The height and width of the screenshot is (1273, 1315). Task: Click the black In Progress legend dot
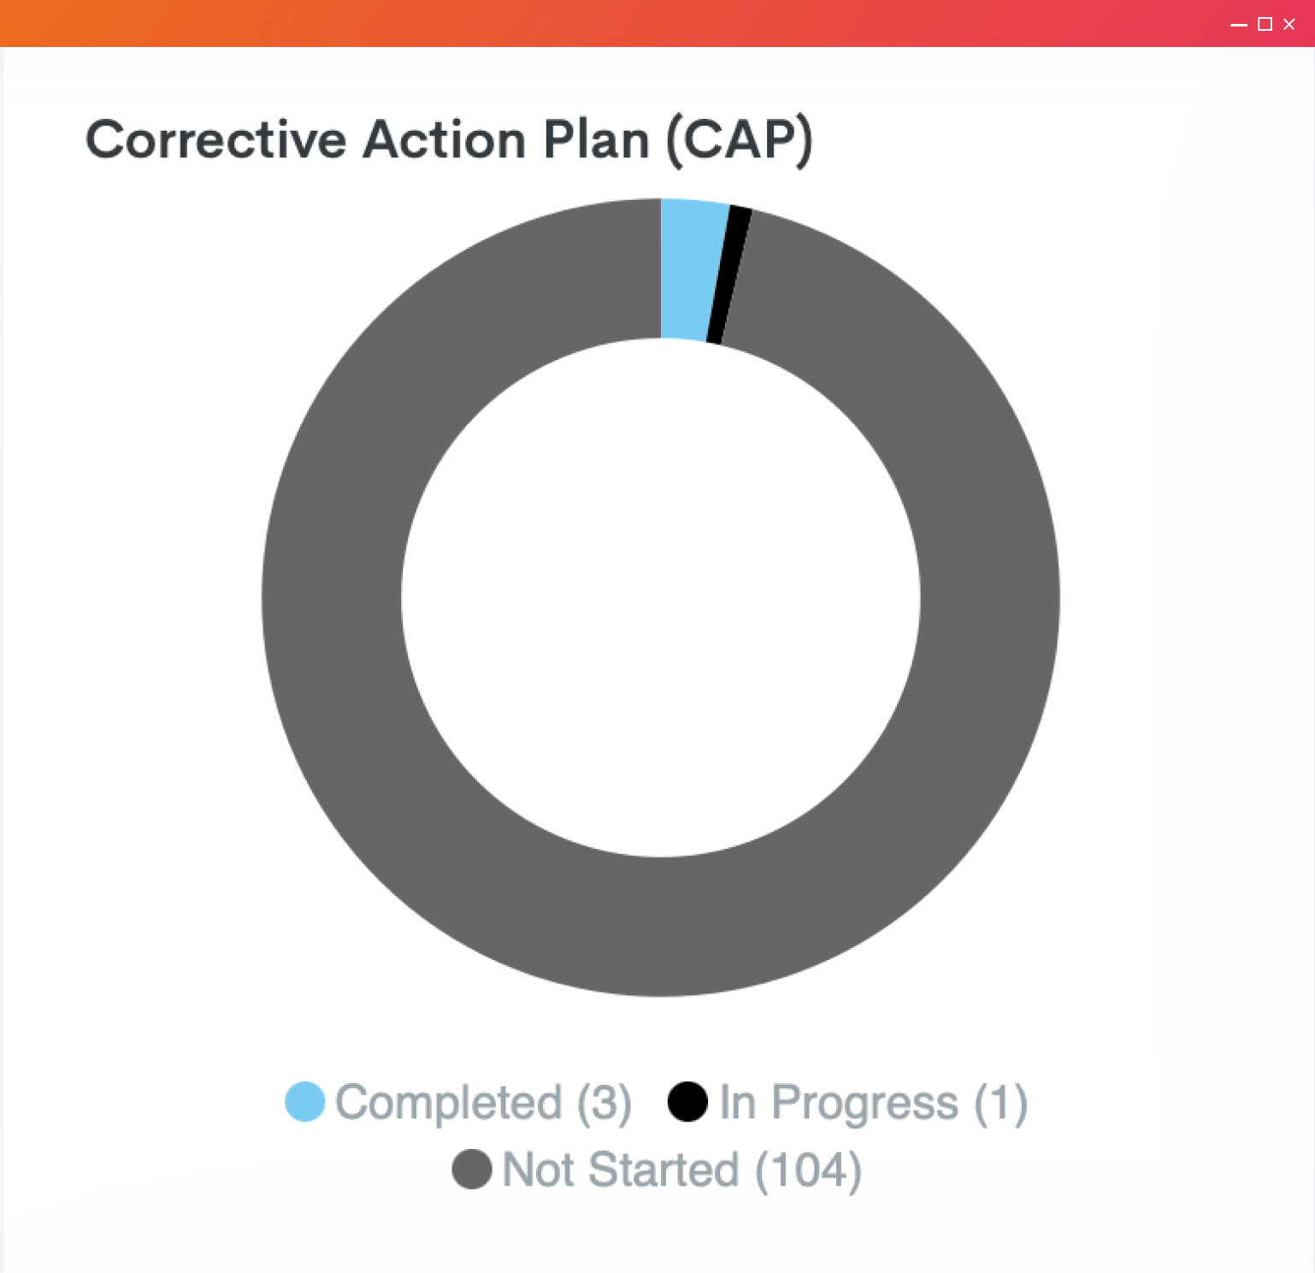[687, 1101]
